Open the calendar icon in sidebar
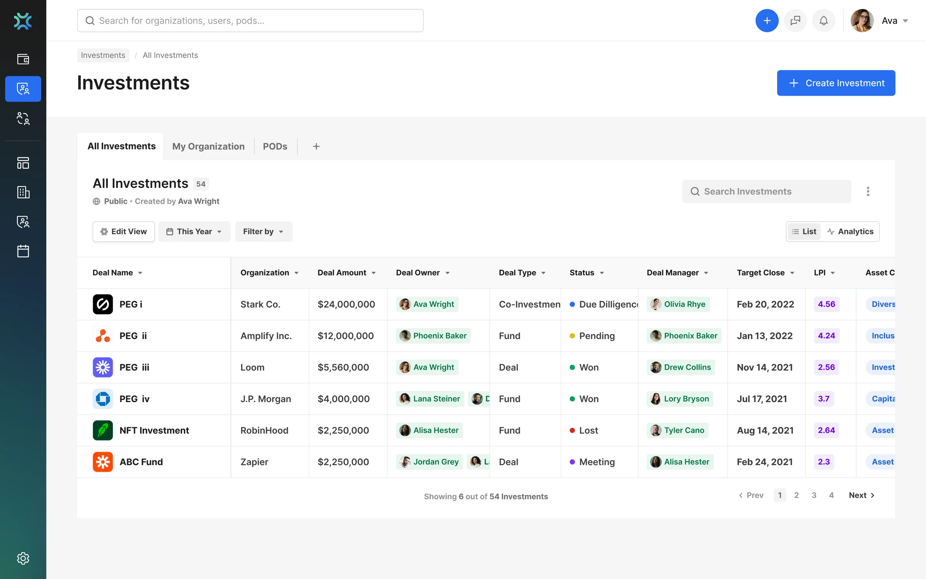 coord(23,251)
